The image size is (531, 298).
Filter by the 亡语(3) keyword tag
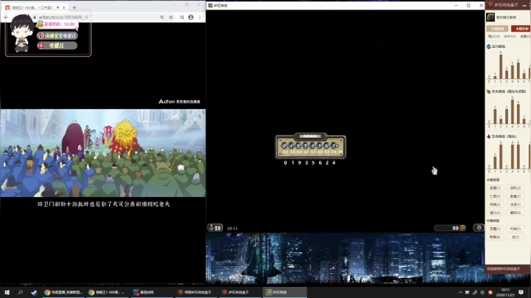[495, 196]
